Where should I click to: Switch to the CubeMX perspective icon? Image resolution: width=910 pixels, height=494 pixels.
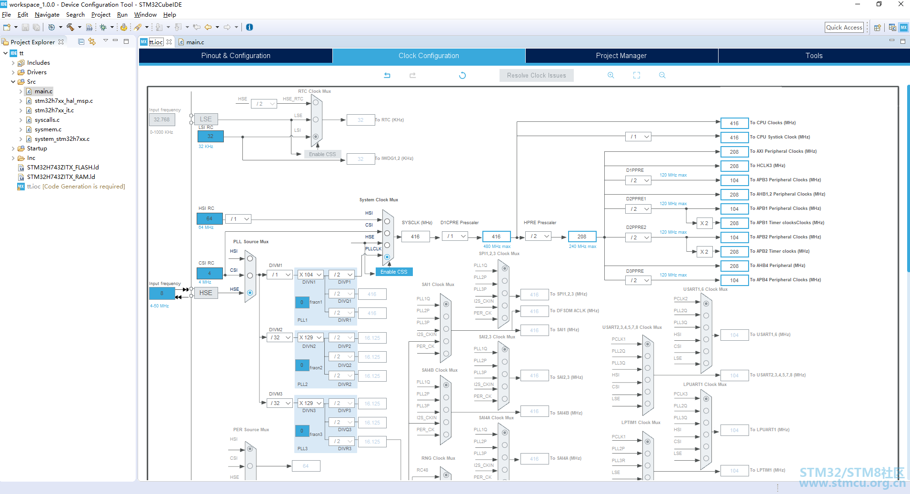point(903,28)
